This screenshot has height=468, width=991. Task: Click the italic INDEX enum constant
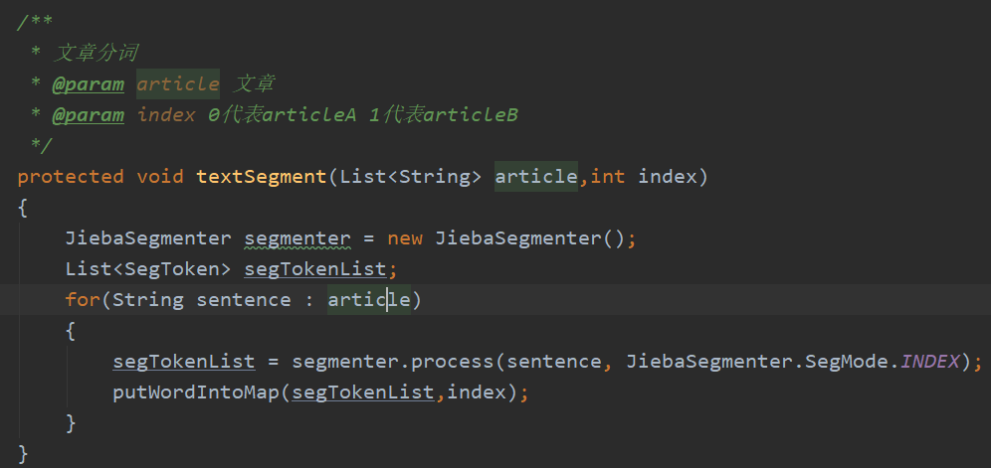tap(930, 362)
